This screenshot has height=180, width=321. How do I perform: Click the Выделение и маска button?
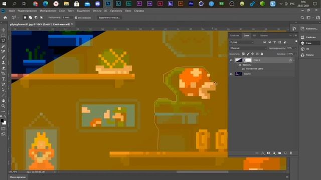tap(109, 18)
